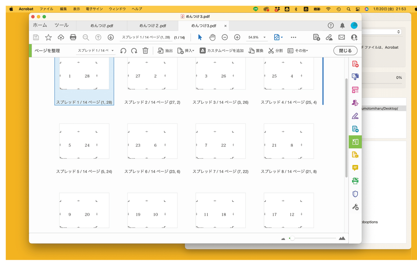Click the PDF add/convert icon in top toolbar
Image resolution: width=417 pixels, height=264 pixels.
click(317, 37)
